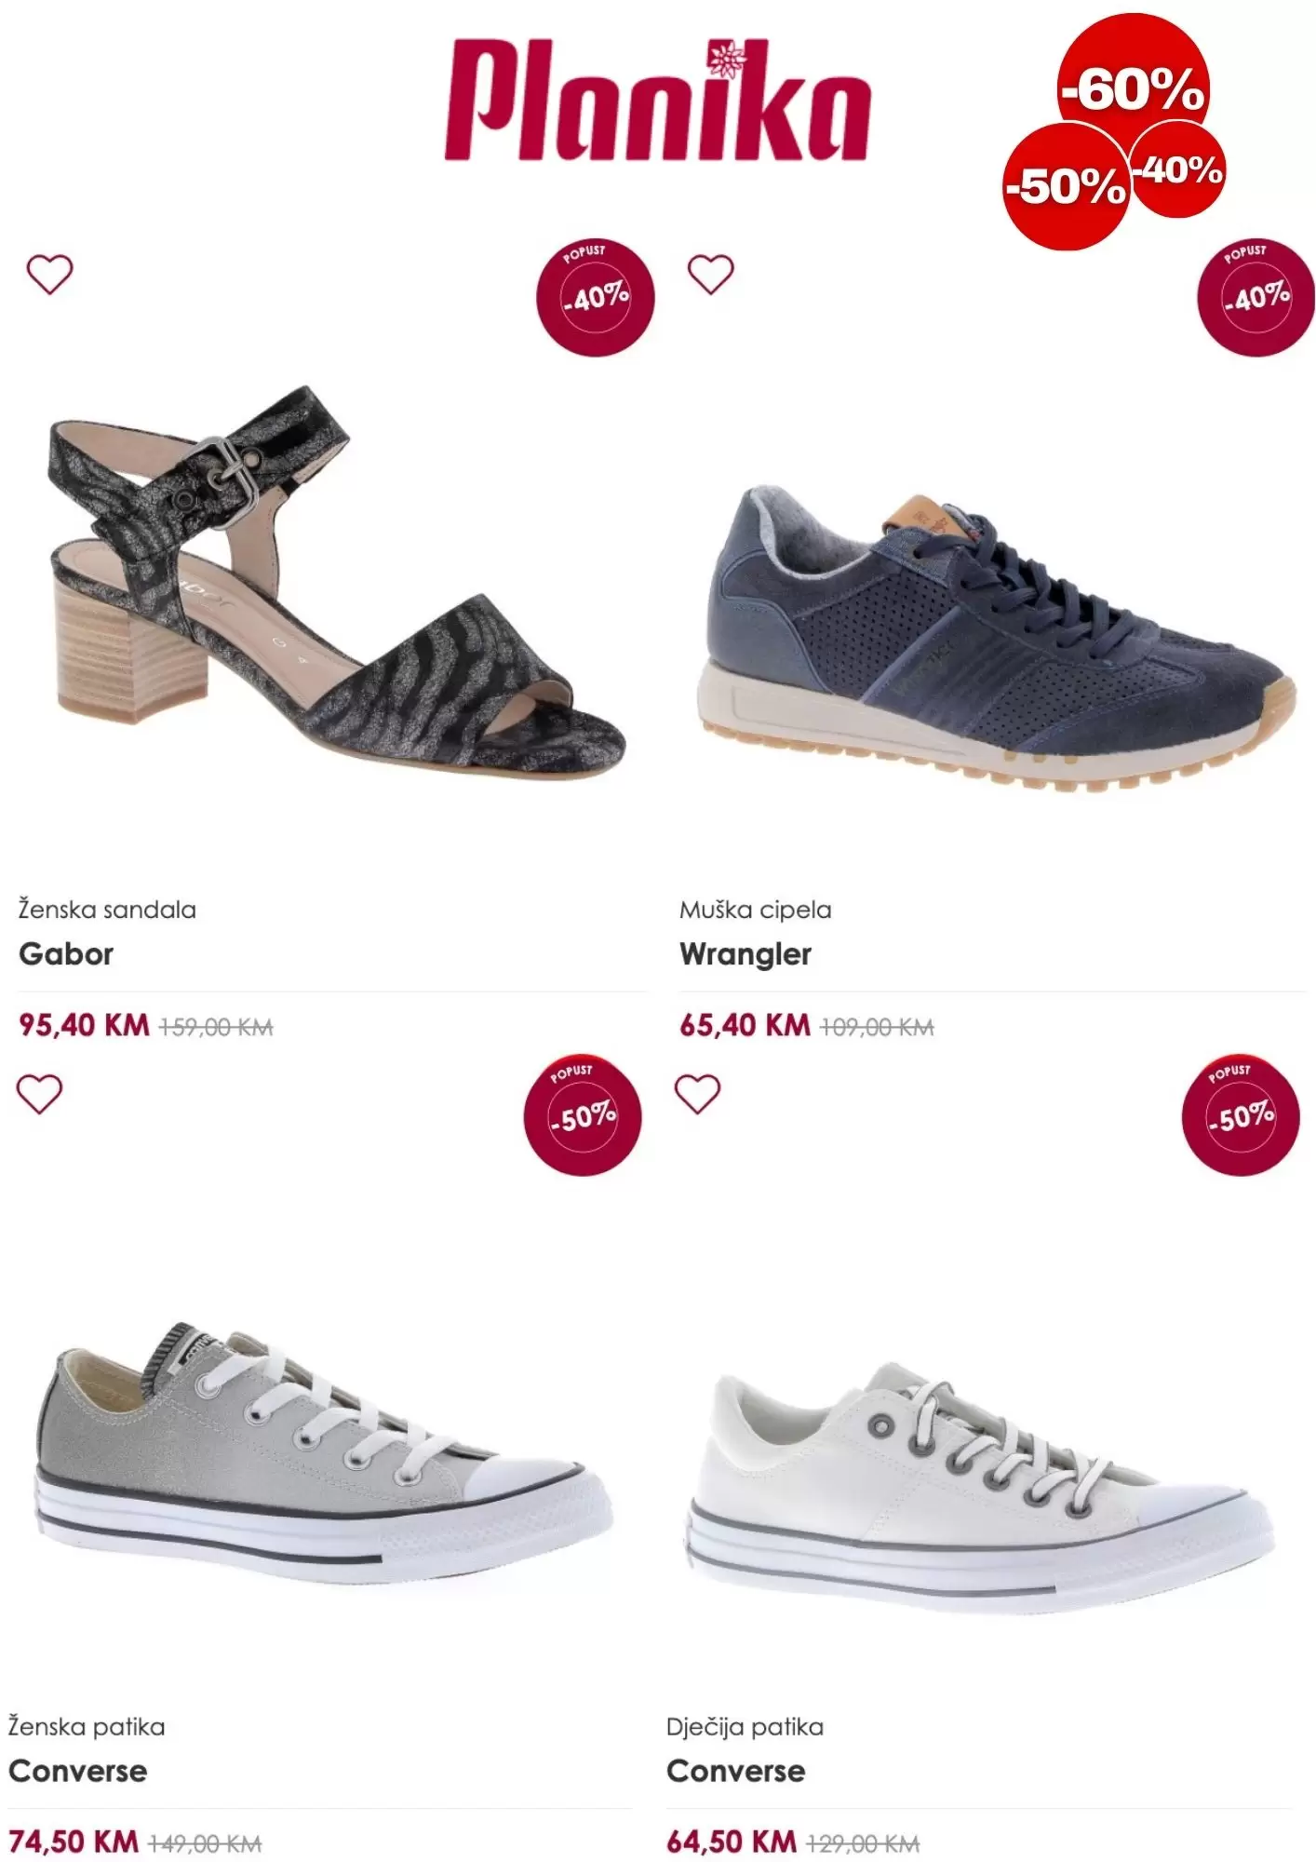Click the 64,50 KM price on kids Converse
The height and width of the screenshot is (1862, 1316).
pos(732,1842)
